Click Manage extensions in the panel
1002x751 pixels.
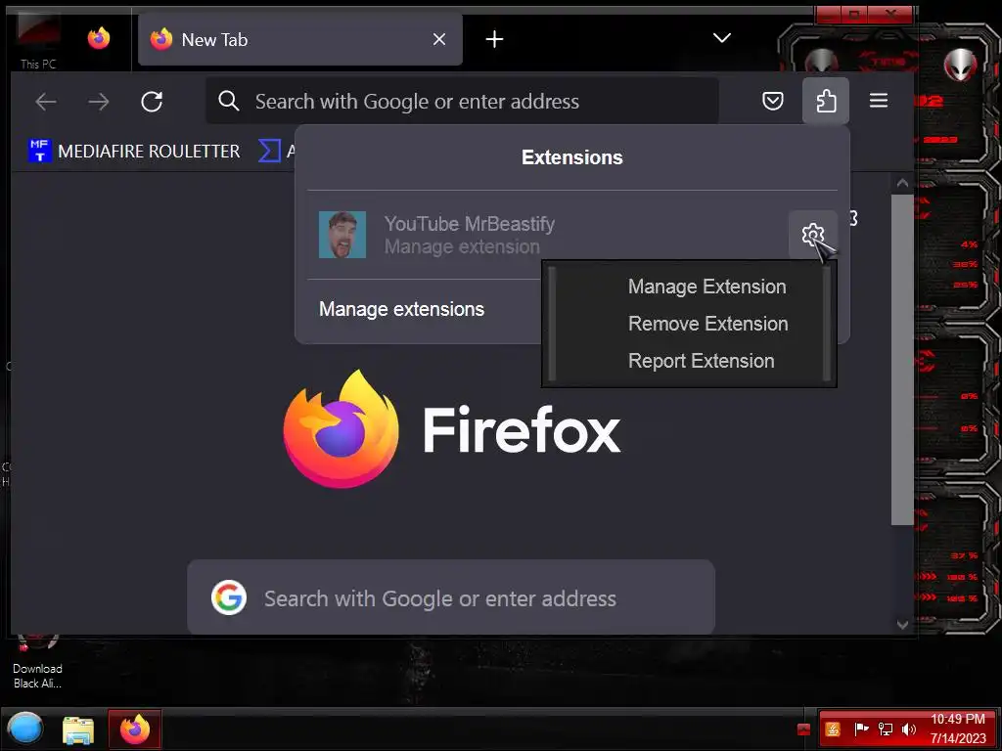point(401,309)
